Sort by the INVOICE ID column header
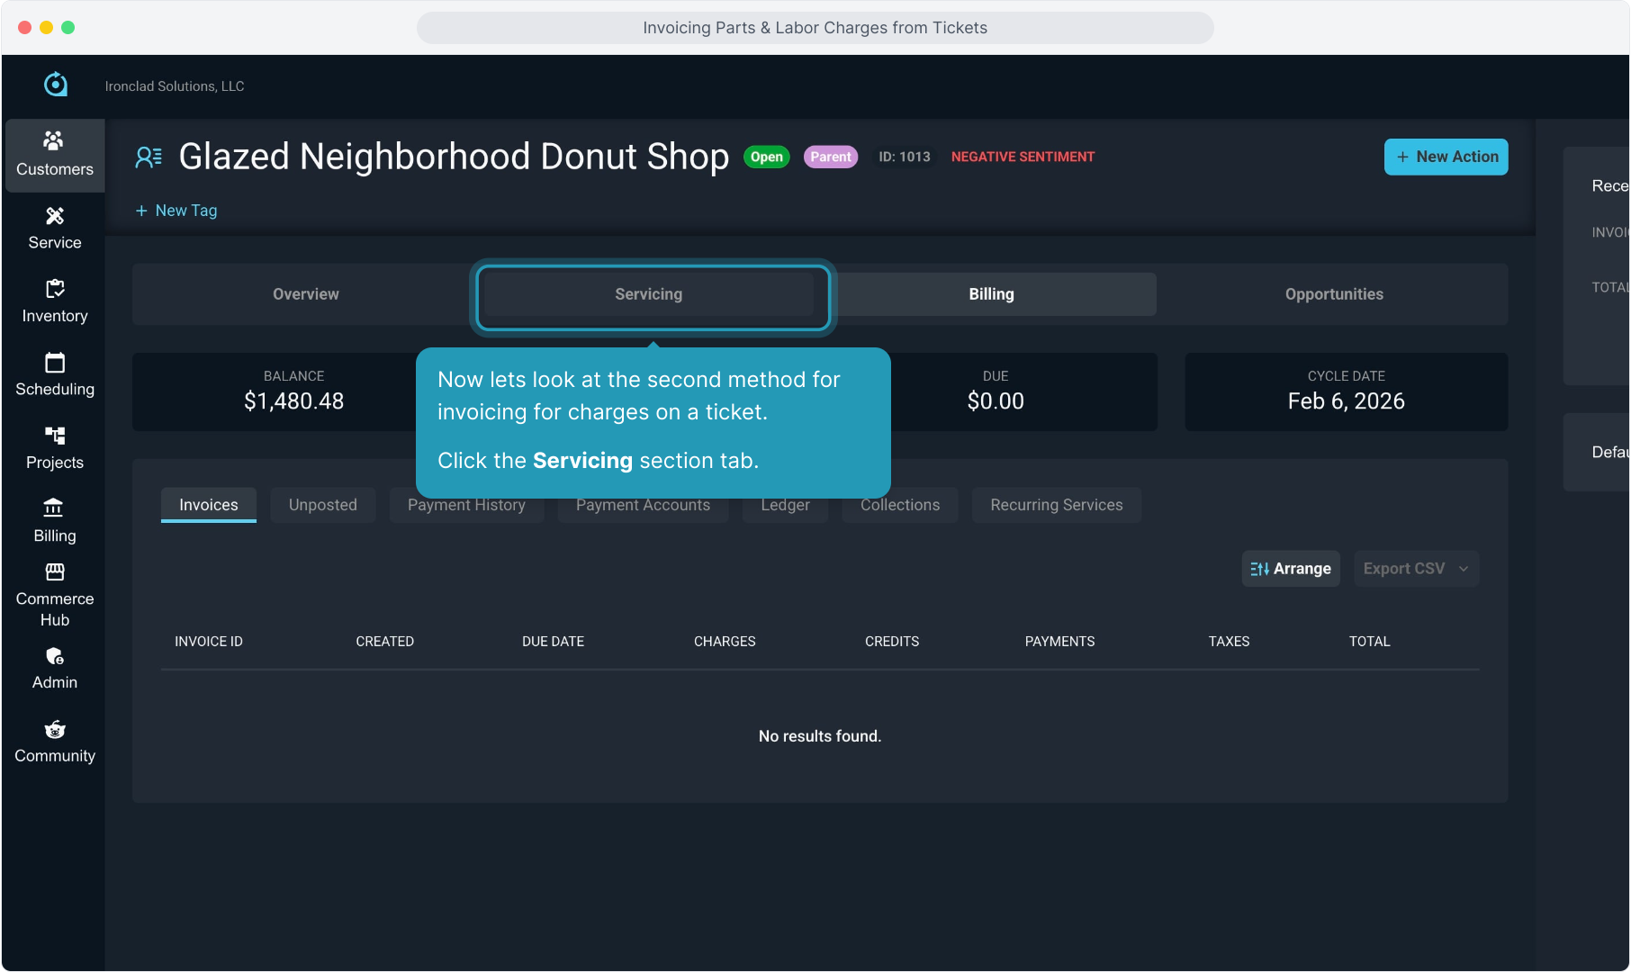Image resolution: width=1631 pixels, height=972 pixels. point(209,642)
